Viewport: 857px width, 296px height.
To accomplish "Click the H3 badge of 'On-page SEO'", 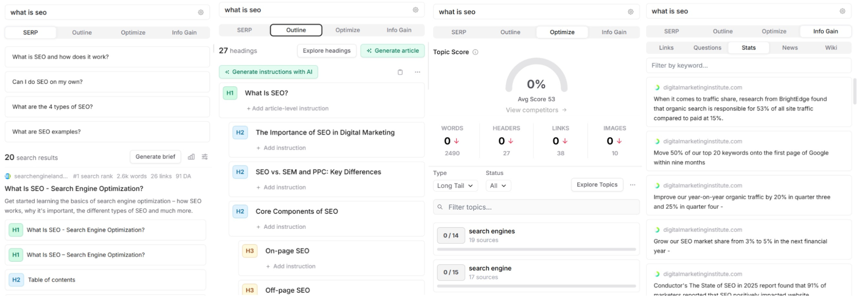I will click(250, 251).
